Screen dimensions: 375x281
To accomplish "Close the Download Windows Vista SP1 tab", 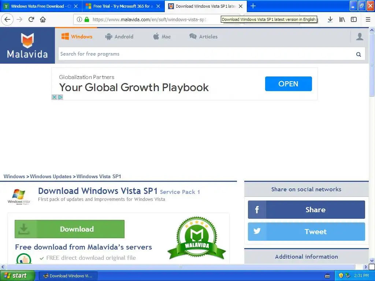I will point(241,6).
